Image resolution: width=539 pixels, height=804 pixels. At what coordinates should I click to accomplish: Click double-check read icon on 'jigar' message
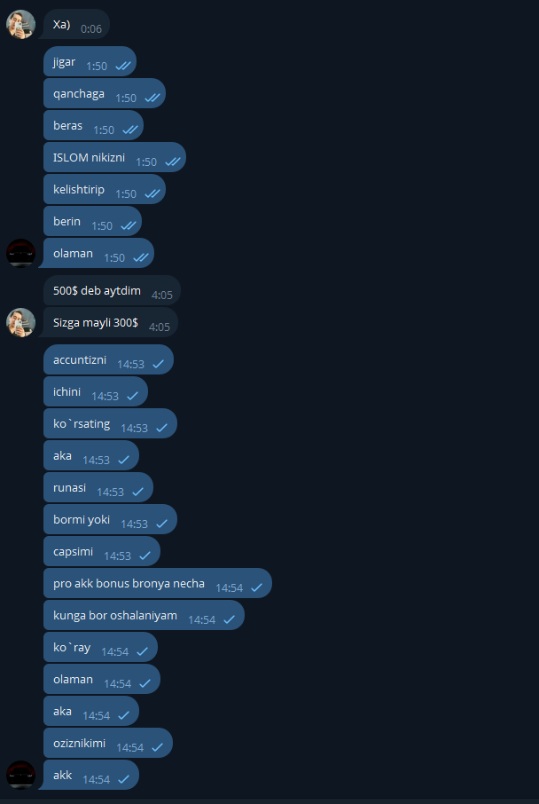click(123, 67)
